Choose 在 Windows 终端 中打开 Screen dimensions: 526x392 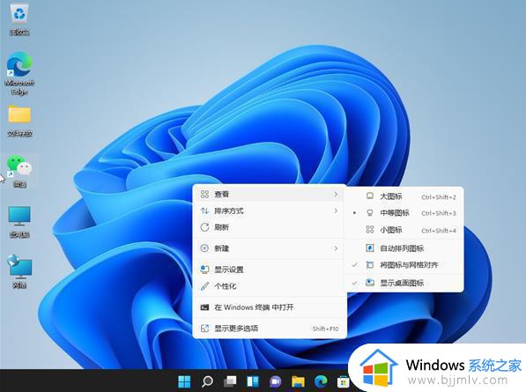point(270,307)
